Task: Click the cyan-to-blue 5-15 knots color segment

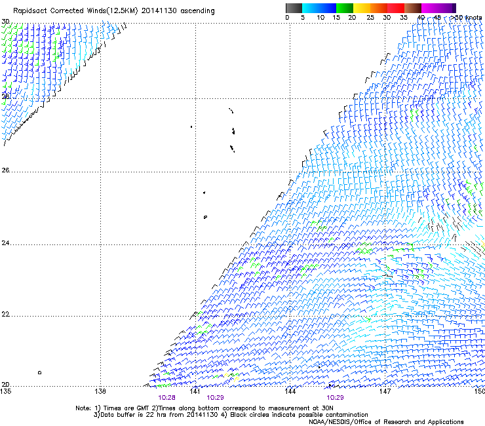Action: point(319,8)
